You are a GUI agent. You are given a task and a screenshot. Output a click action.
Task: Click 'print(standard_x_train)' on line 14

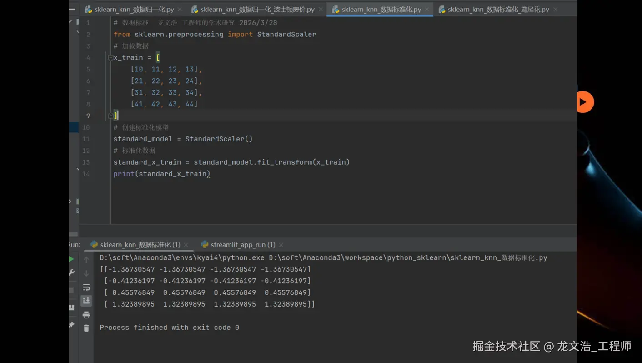click(162, 174)
